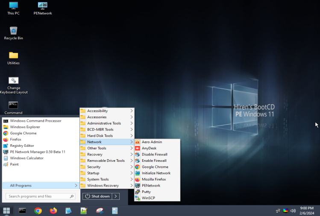320x216 pixels.
Task: Expand the Other Tools folder
Action: 107,148
